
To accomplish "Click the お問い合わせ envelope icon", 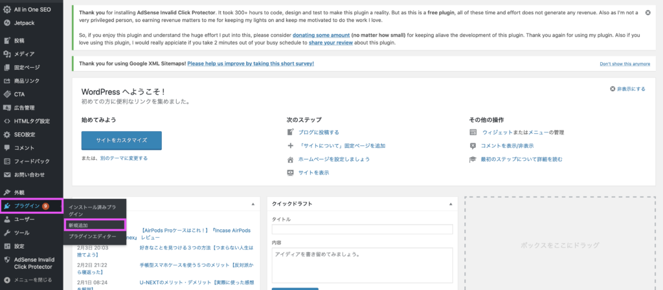I will (6, 175).
